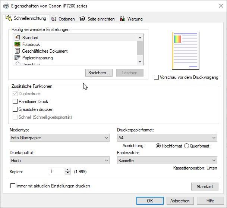Click the Standard profile icon
This screenshot has height=208, width=227.
click(18, 38)
